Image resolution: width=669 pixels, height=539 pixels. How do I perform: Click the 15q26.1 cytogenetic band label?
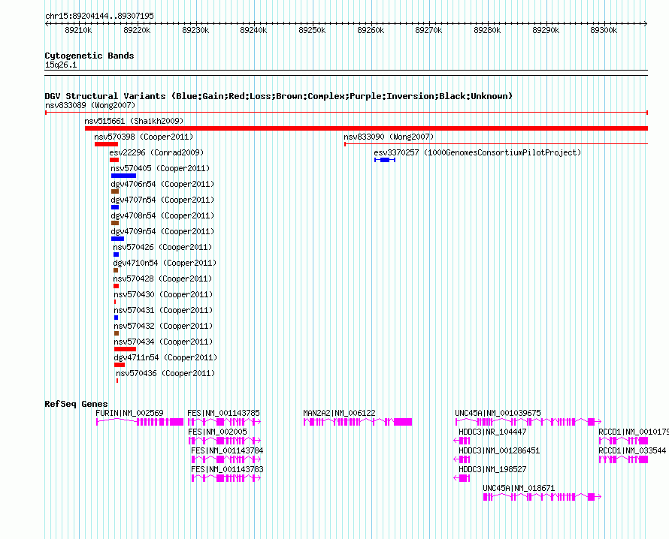(x=61, y=65)
